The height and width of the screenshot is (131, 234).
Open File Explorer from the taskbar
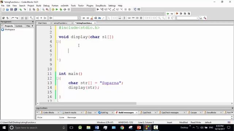88,128
